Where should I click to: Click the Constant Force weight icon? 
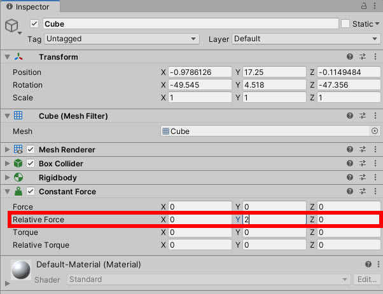coord(18,191)
